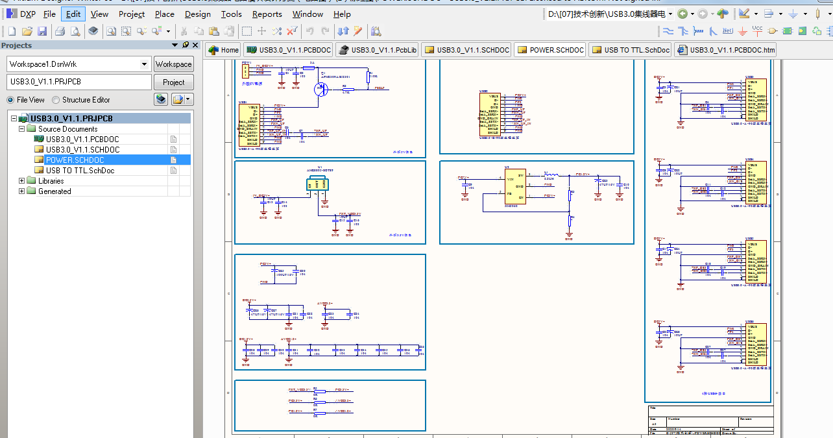Viewport: 833px width, 438px height.
Task: Save the file with the floppy disk icon
Action: [42, 30]
